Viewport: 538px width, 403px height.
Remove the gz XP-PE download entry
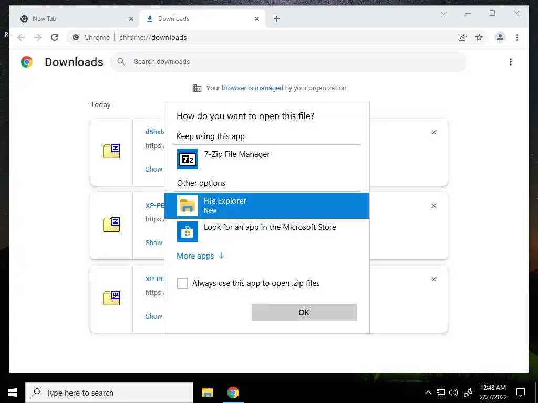click(433, 279)
